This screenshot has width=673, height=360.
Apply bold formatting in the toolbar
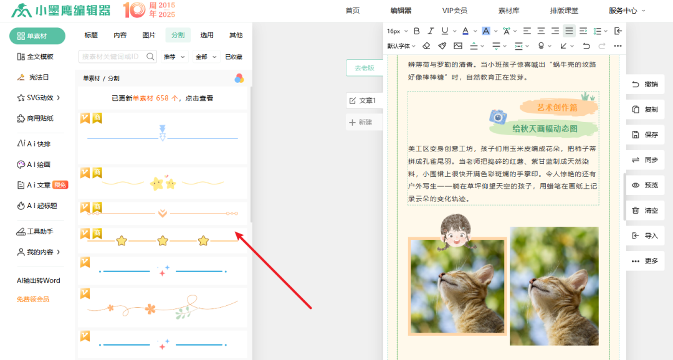coord(416,31)
